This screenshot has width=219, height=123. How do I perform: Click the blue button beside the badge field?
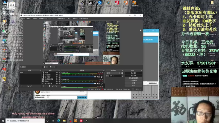[x=82, y=97]
